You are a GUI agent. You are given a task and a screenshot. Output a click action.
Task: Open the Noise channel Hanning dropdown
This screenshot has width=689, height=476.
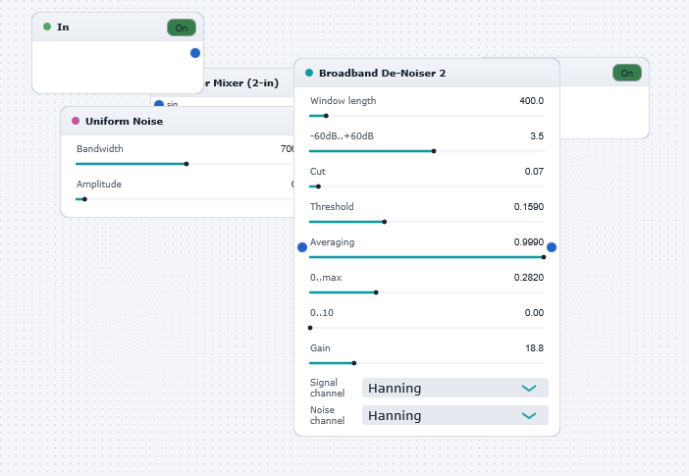[455, 415]
